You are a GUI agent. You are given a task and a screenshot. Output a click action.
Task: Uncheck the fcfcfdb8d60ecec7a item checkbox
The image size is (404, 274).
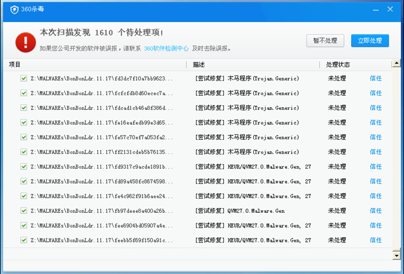[x=24, y=93]
